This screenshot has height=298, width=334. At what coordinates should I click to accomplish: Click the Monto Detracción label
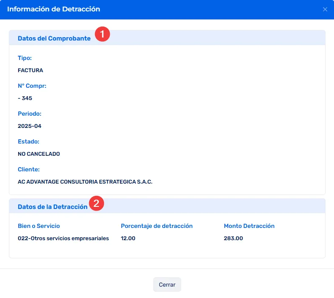tap(249, 226)
